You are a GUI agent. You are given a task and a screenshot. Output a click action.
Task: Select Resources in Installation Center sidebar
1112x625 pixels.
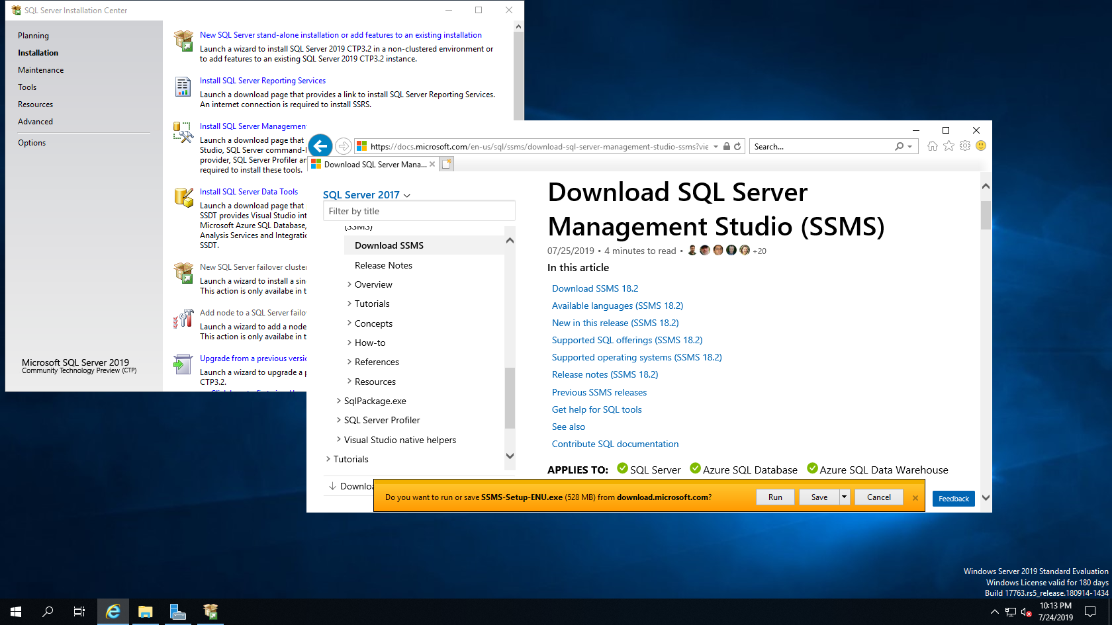pos(35,104)
